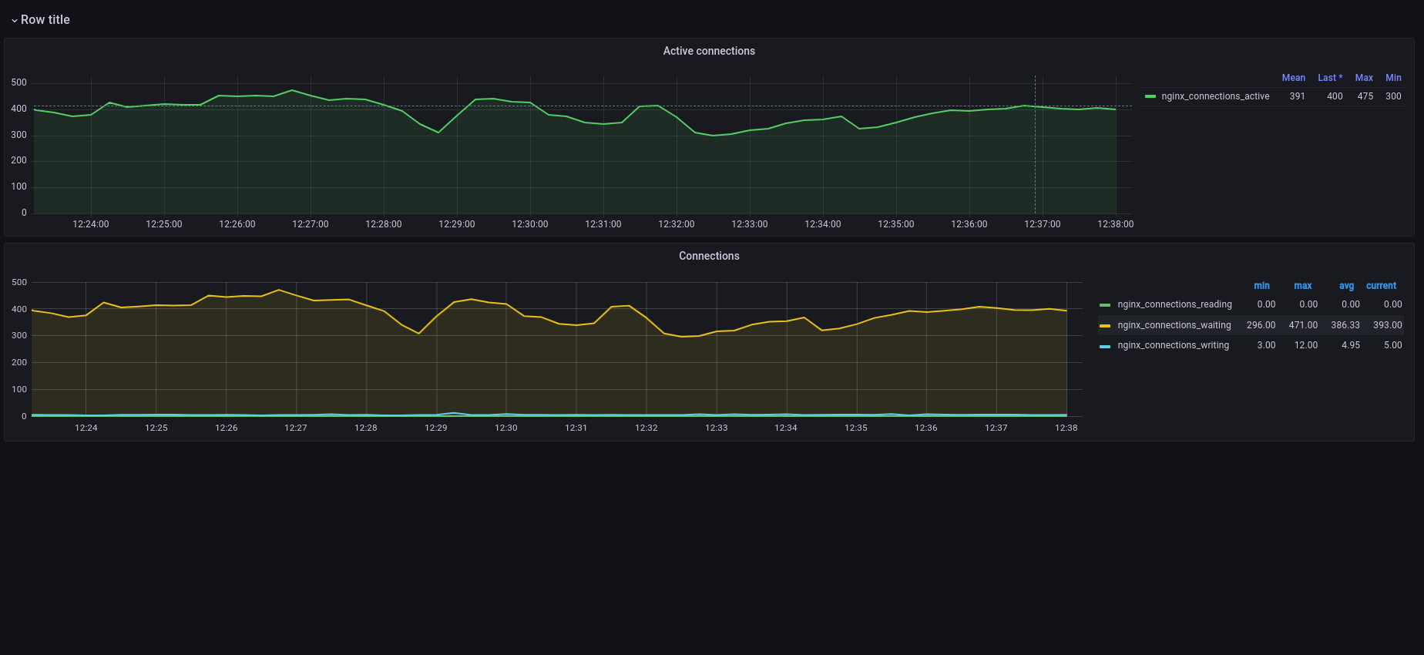Toggle nginx_connections_reading series in legend
The width and height of the screenshot is (1424, 655).
click(x=1174, y=304)
